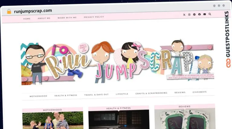Open the Facebook social icon
This screenshot has width=232, height=129.
pyautogui.click(x=199, y=14)
